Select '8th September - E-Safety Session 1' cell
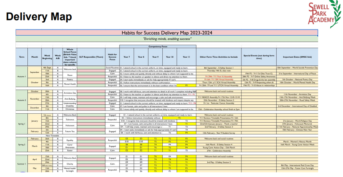This screenshot has width=343, height=177. [x=219, y=68]
